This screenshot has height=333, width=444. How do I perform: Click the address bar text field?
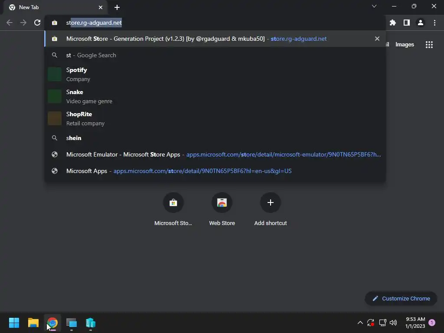click(215, 23)
